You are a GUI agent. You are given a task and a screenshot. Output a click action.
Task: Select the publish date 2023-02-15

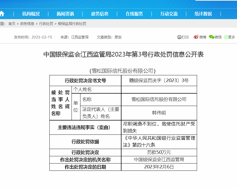[42, 37]
